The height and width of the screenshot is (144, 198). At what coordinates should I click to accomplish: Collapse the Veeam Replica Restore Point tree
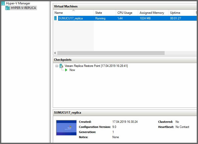point(57,66)
